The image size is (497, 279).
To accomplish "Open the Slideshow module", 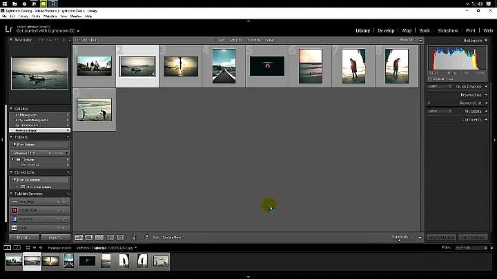I will [x=447, y=30].
